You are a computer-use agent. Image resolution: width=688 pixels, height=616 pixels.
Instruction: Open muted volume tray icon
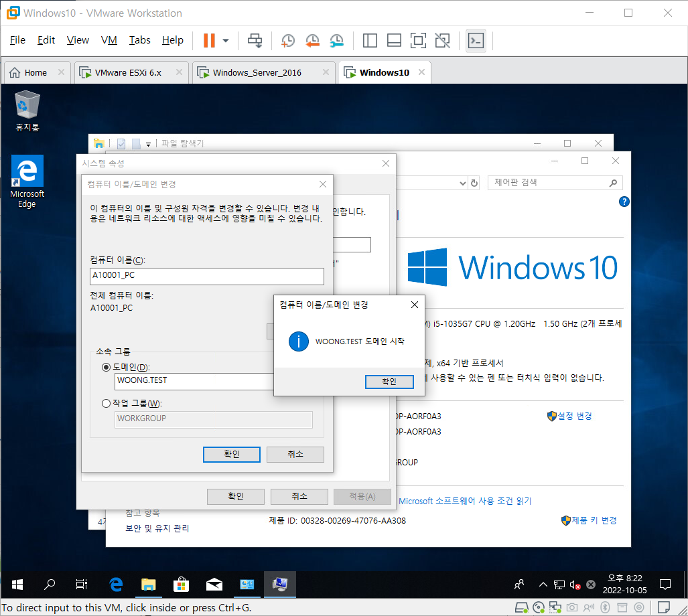(x=575, y=585)
